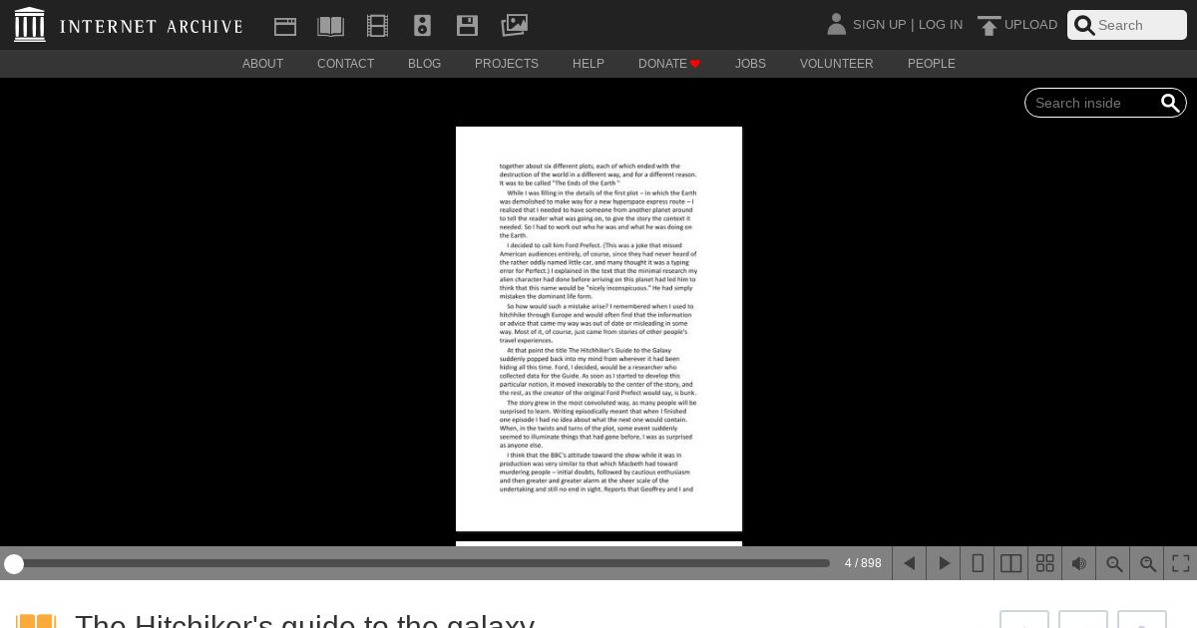Click the 4 / 898 page indicator
The image size is (1197, 628).
coord(863,563)
